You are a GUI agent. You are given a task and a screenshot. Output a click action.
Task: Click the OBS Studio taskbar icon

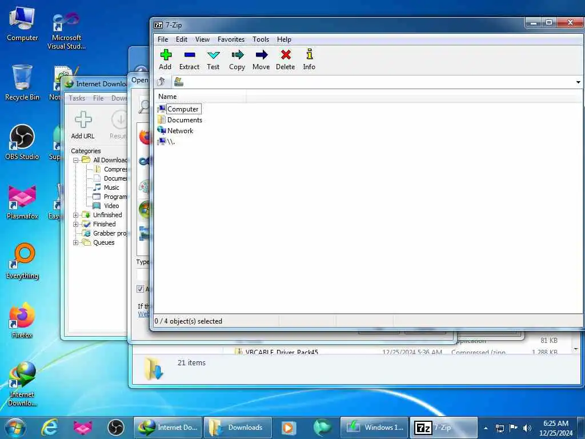[x=116, y=428]
